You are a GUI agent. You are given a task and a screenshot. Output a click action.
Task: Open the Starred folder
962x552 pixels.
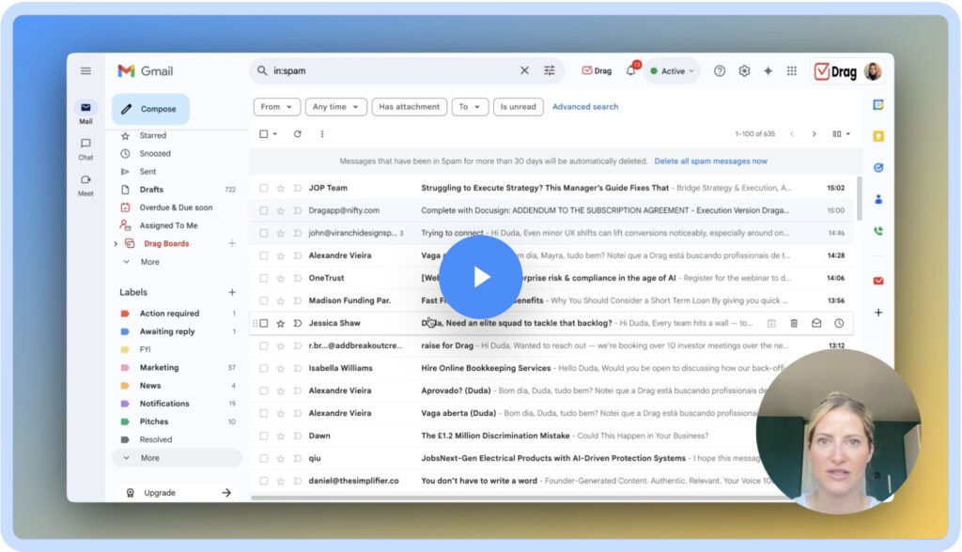coord(152,135)
